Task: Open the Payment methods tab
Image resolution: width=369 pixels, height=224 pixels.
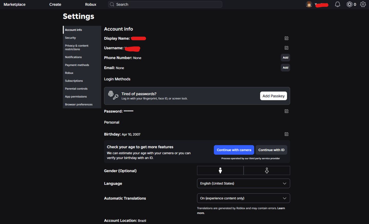Action: (x=82, y=65)
